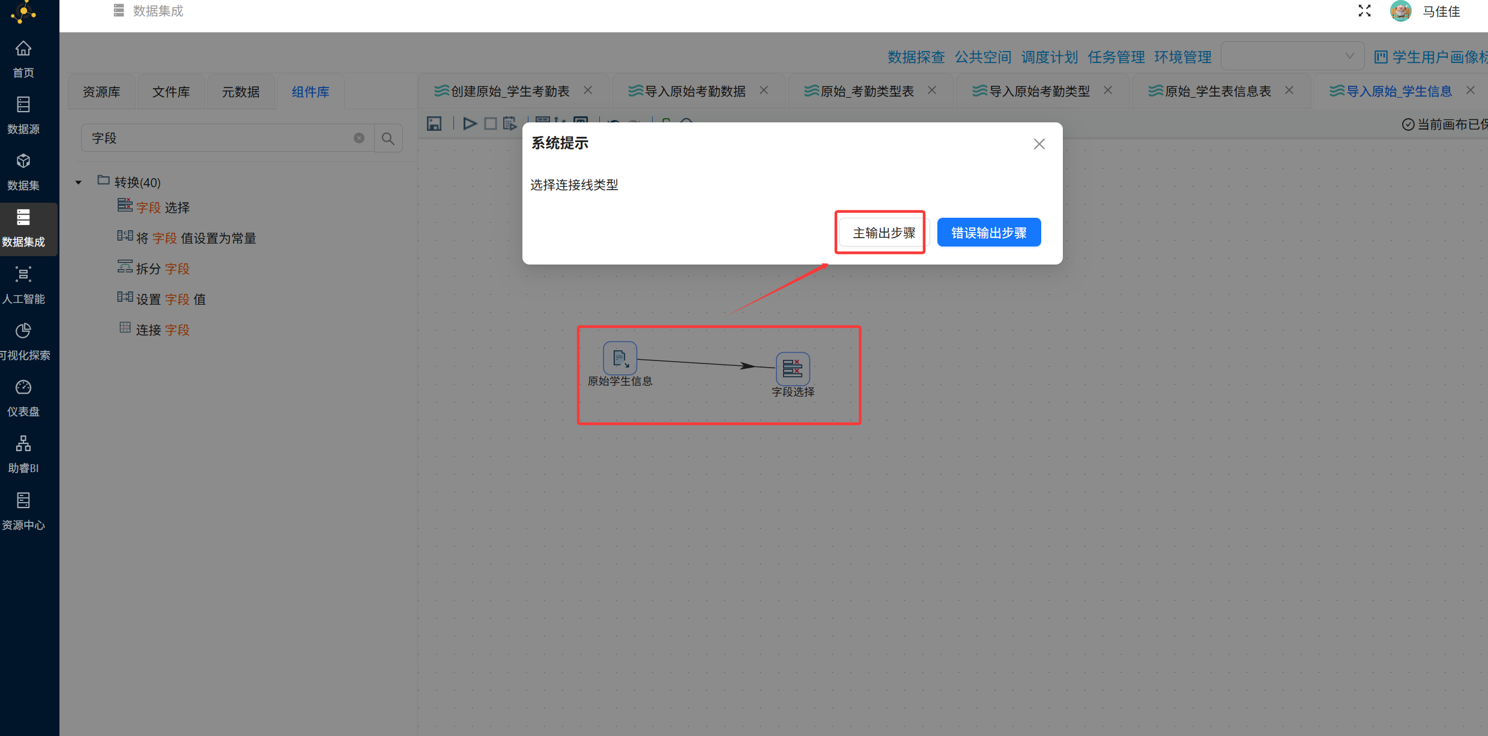Open the 原始_考勤类型表 tab
The height and width of the screenshot is (736, 1488).
point(867,91)
